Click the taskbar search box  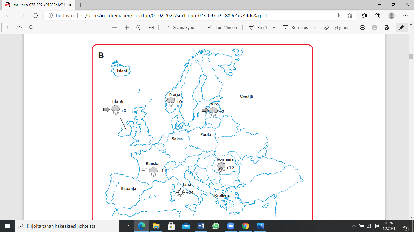tap(66, 226)
